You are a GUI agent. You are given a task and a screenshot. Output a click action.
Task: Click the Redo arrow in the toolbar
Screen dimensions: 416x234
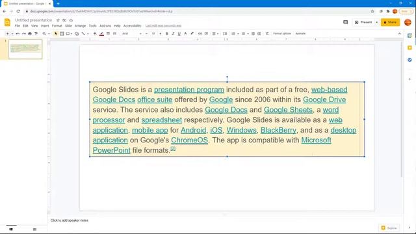(23, 34)
